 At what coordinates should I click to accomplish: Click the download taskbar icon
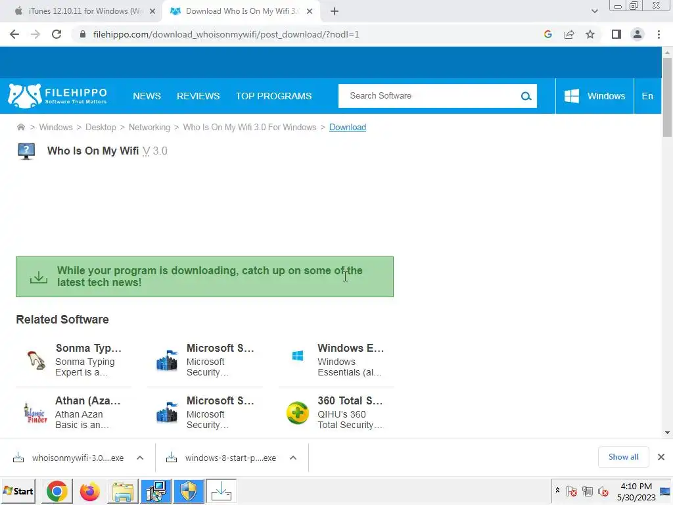pos(221,491)
